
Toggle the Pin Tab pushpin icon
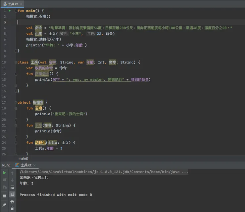click(4, 205)
